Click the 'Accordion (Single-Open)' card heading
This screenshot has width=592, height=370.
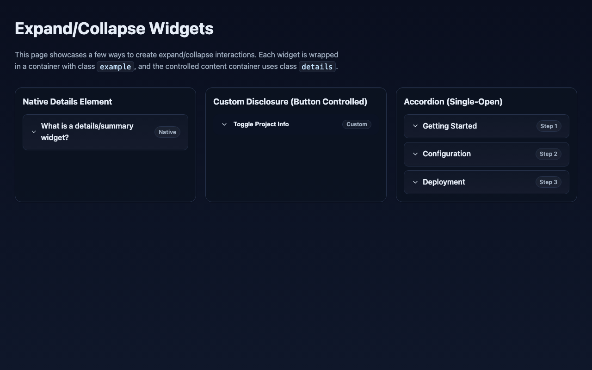click(453, 101)
